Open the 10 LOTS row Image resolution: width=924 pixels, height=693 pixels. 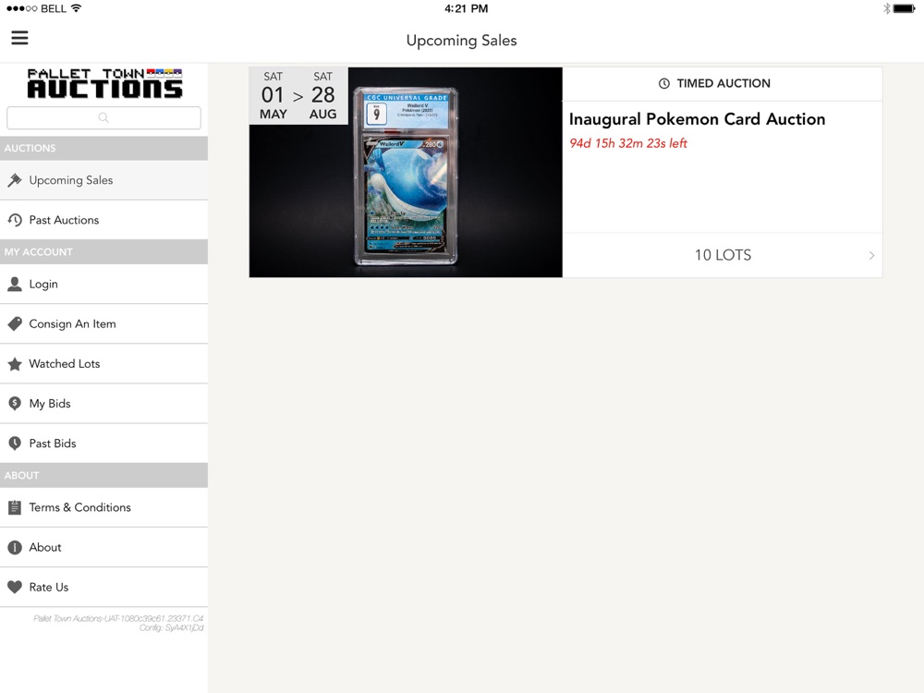tap(723, 255)
